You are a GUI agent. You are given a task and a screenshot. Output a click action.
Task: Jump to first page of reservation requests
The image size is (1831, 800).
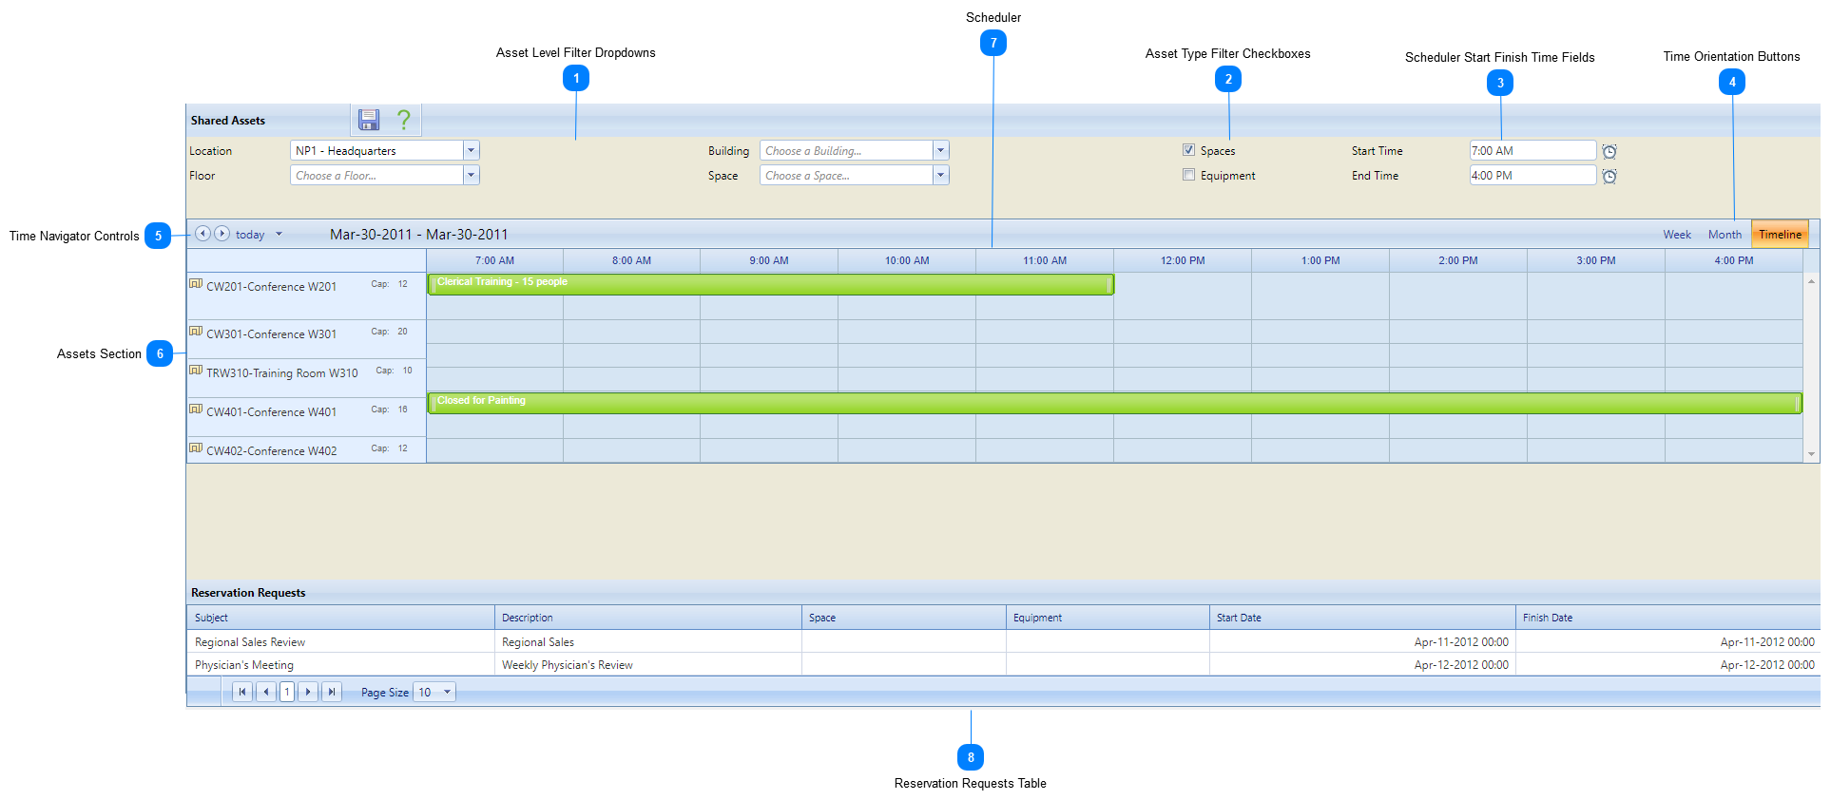coord(242,692)
